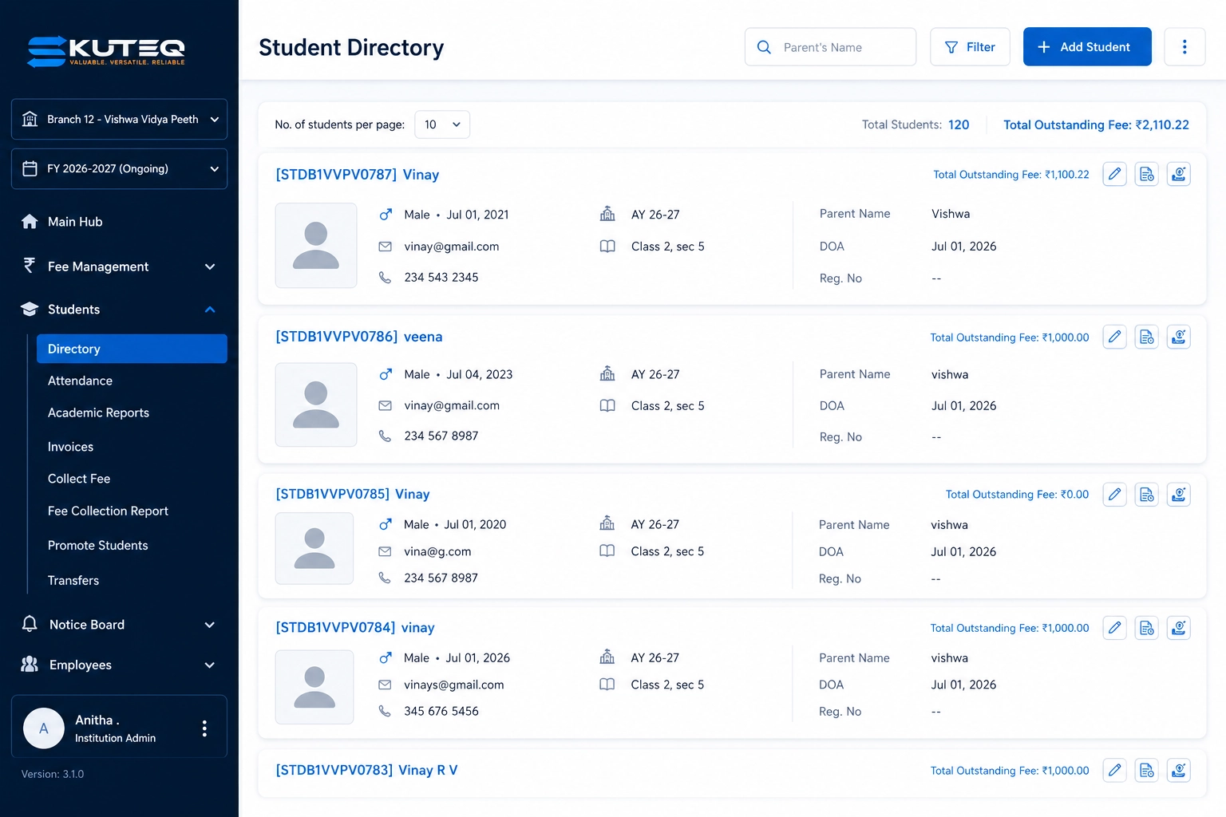Click veena's profile photo placeholder

coord(316,405)
